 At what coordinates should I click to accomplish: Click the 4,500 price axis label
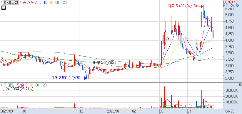tap(229, 28)
